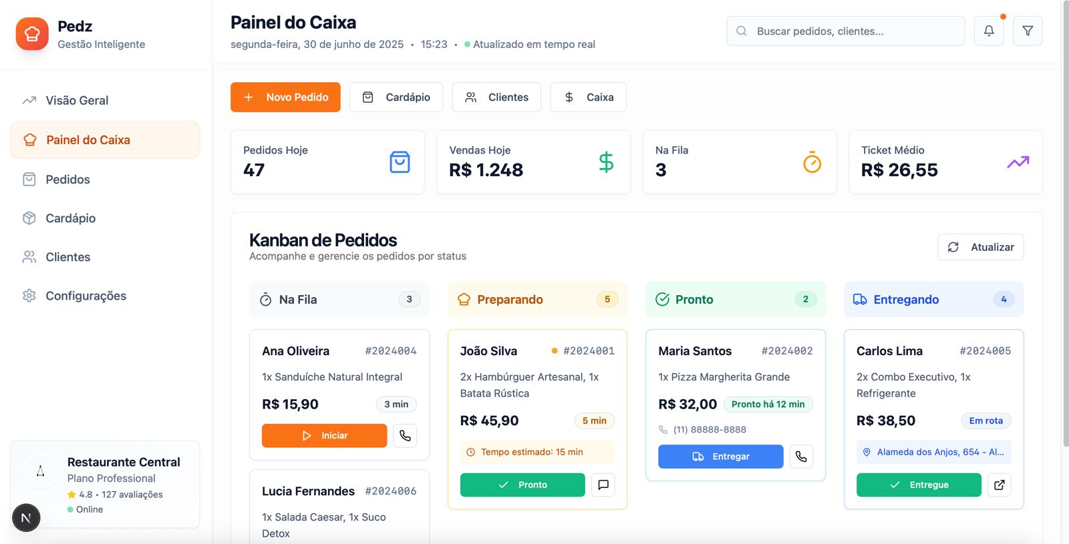This screenshot has width=1069, height=544.
Task: Call Maria Santos with phone icon
Action: click(x=801, y=457)
